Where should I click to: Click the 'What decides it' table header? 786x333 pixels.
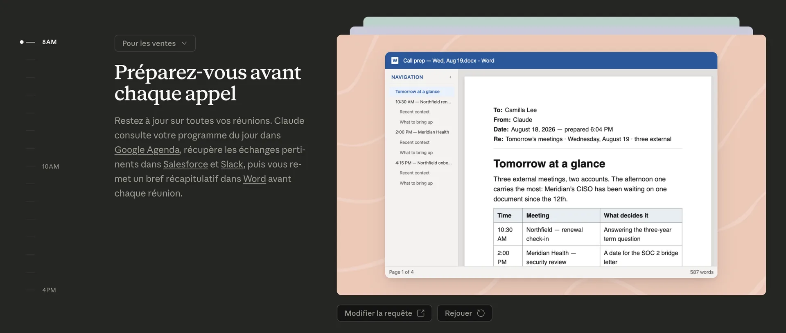click(641, 215)
